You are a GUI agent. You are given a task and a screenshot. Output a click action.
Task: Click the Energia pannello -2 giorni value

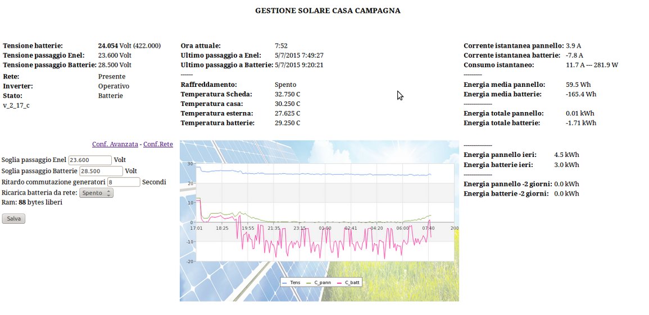[566, 184]
